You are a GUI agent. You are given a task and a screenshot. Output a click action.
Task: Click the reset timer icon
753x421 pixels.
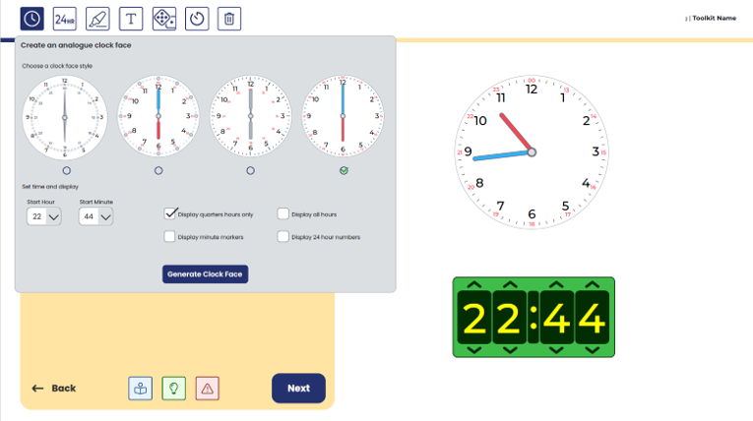coord(197,19)
